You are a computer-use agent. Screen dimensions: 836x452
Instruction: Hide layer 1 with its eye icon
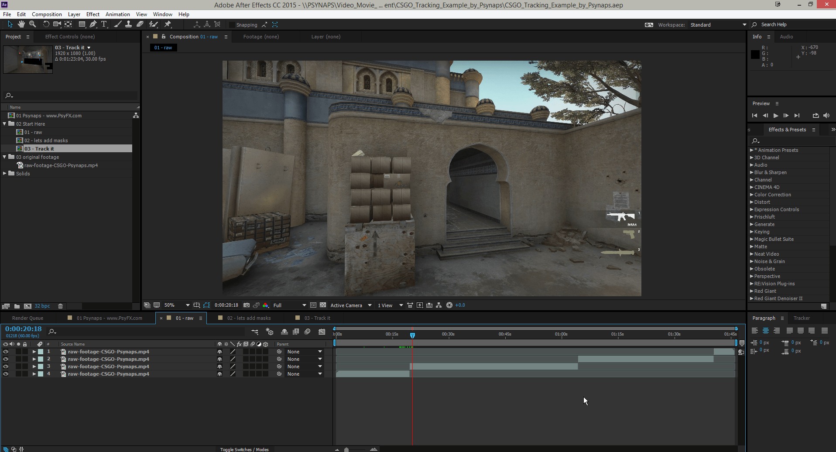point(5,352)
